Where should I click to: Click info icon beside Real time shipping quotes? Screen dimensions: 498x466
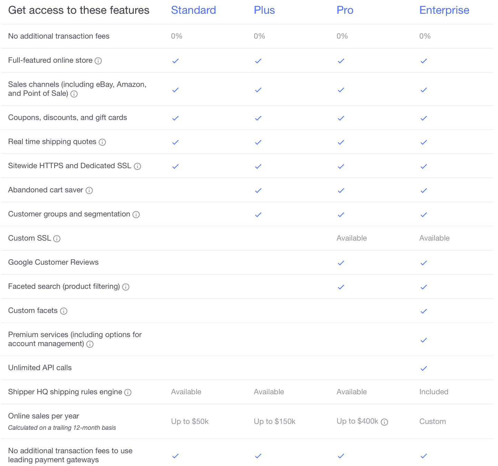pos(102,142)
